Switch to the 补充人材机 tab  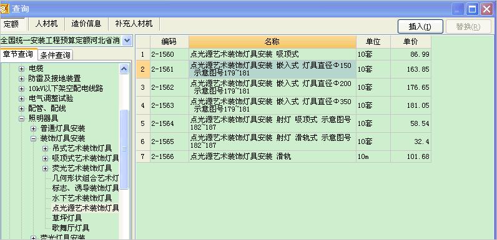pos(134,24)
